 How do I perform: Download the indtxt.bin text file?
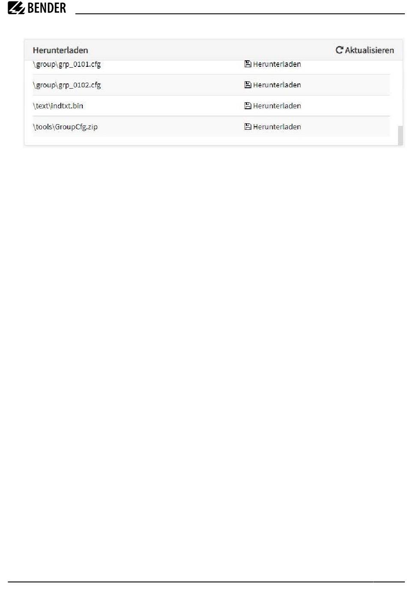tap(272, 106)
